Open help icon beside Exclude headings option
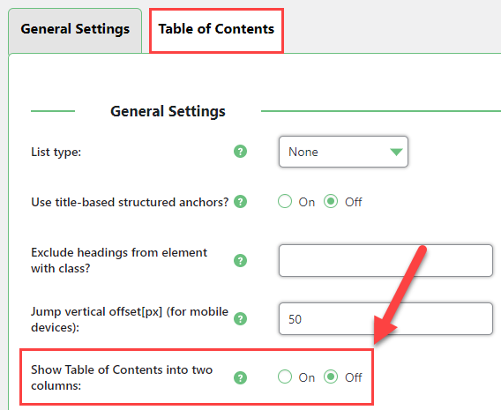Viewport: 501px width, 410px height. pyautogui.click(x=240, y=261)
